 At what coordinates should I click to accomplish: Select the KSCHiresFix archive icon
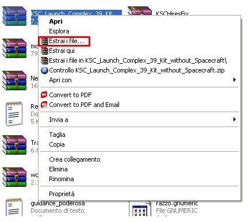pos(140,11)
